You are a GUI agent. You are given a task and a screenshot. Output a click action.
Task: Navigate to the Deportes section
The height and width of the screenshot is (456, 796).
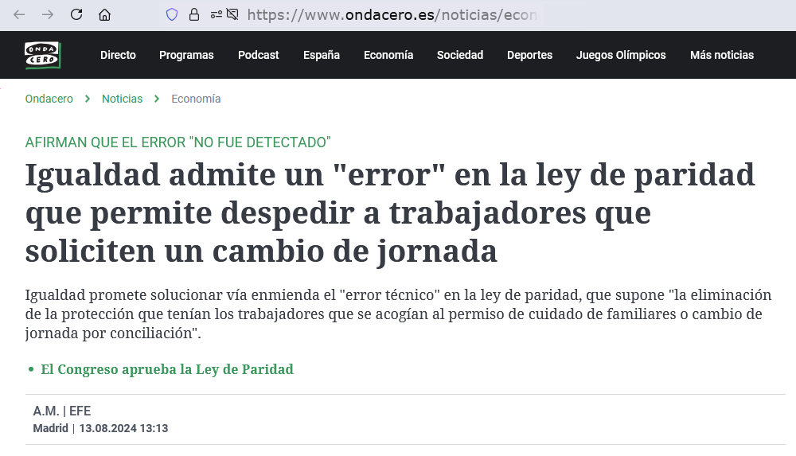pos(529,55)
